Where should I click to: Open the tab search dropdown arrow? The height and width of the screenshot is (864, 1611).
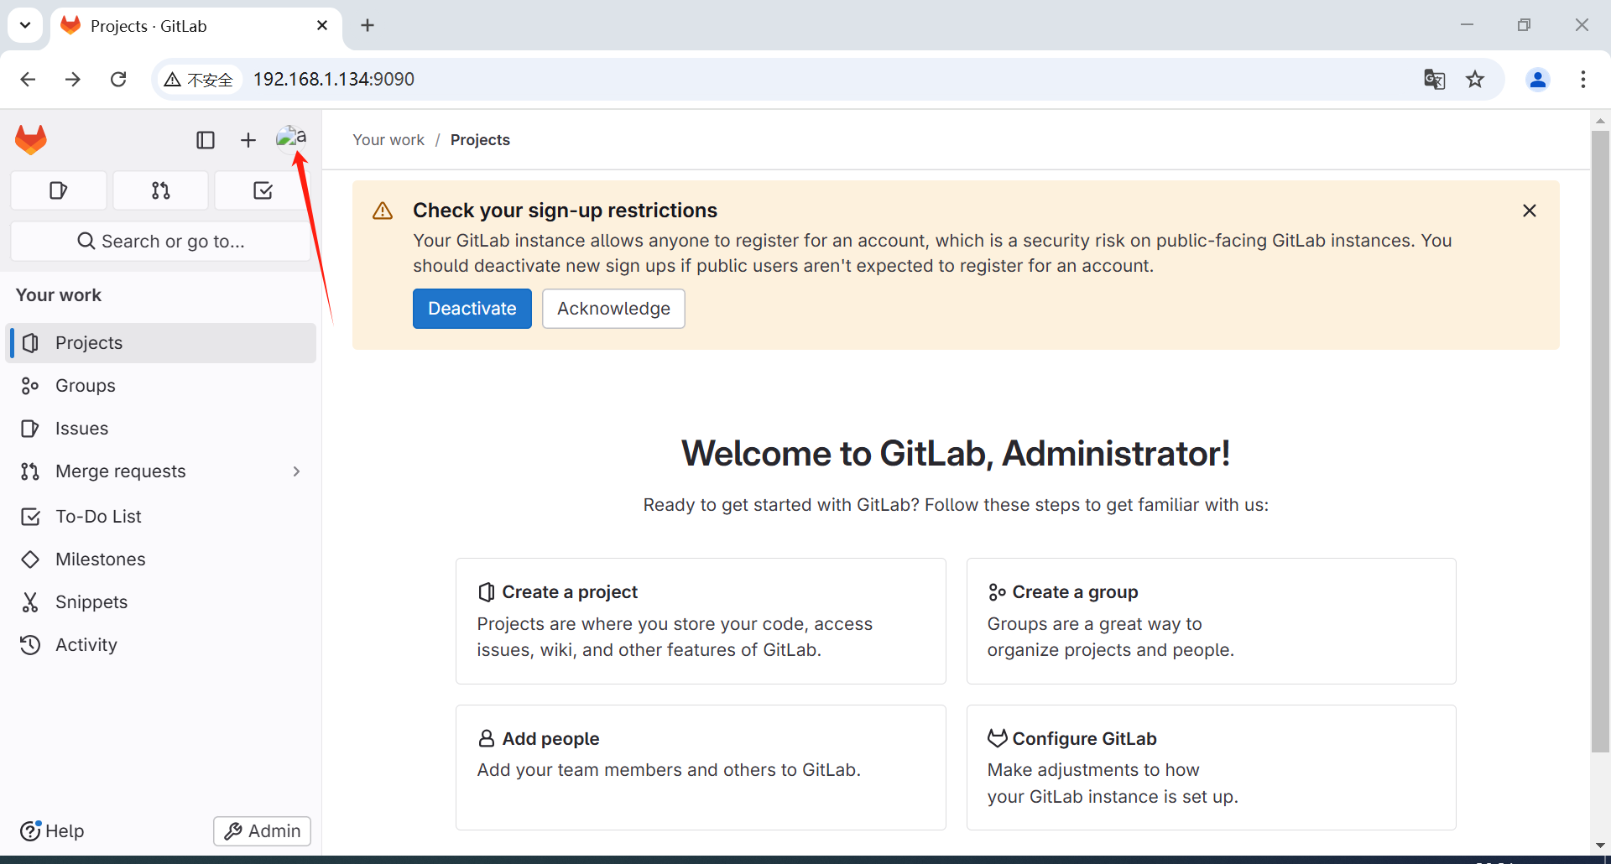tap(25, 25)
